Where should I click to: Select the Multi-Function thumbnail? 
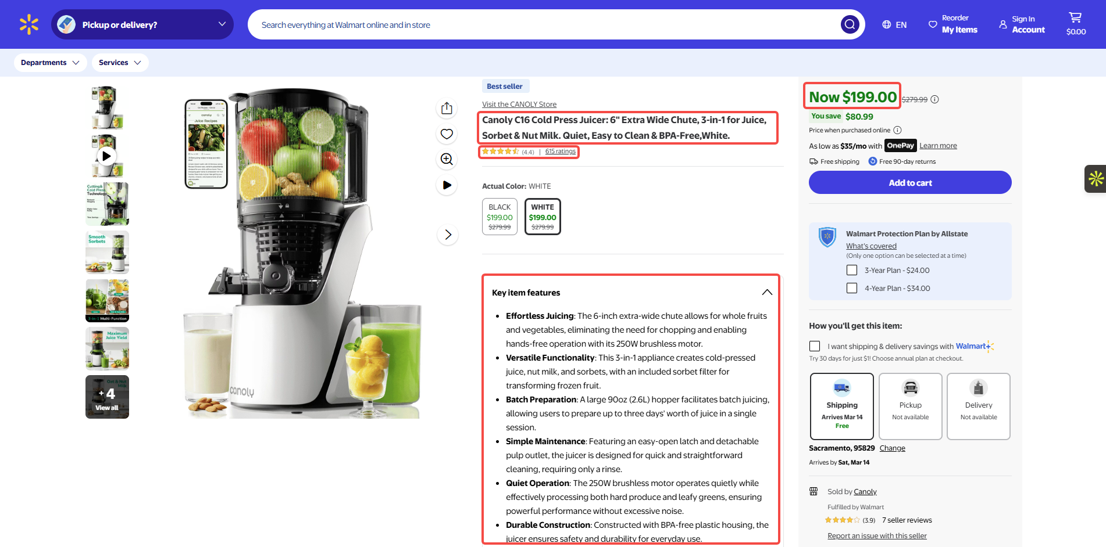click(107, 300)
